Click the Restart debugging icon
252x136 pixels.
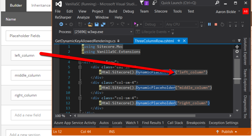[x=222, y=24]
